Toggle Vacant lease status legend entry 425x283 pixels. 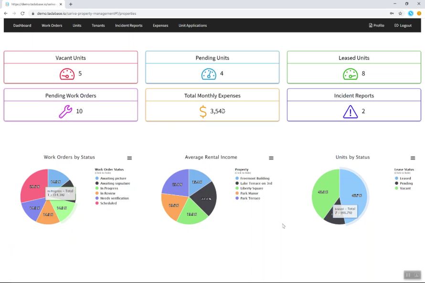click(x=403, y=188)
